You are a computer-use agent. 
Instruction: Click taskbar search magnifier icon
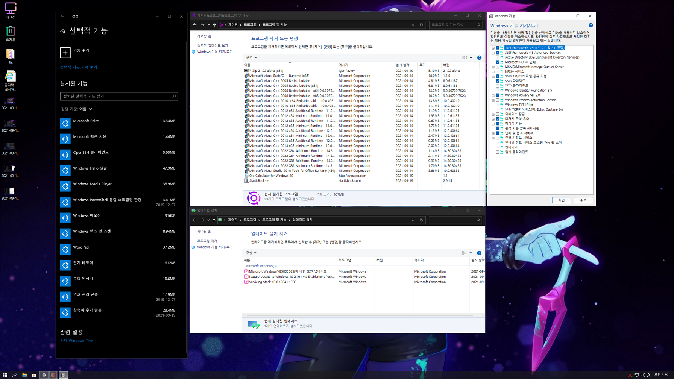point(14,375)
